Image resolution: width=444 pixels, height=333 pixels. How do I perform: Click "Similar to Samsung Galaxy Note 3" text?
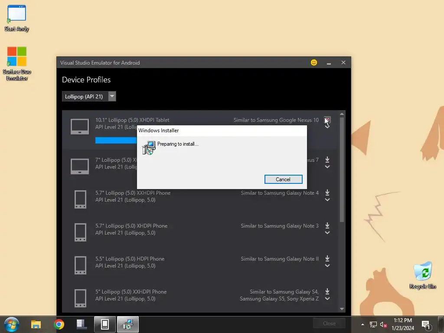280,225
